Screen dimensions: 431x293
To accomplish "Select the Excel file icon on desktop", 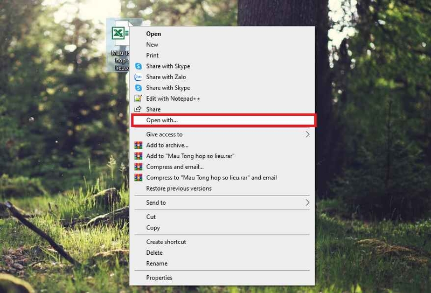I will click(x=120, y=33).
